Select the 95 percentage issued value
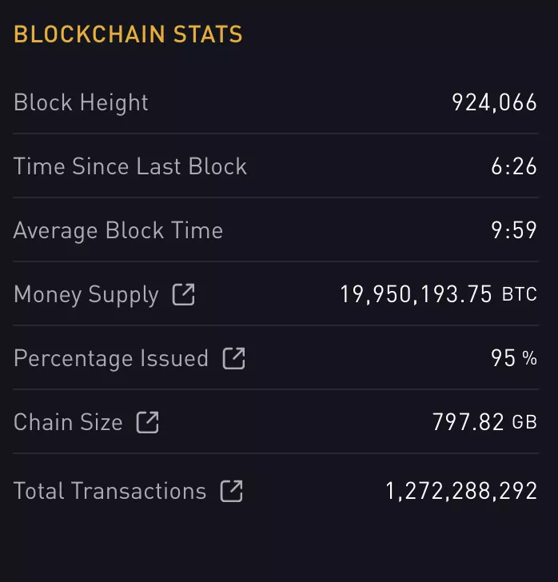This screenshot has height=582, width=558. click(x=503, y=358)
